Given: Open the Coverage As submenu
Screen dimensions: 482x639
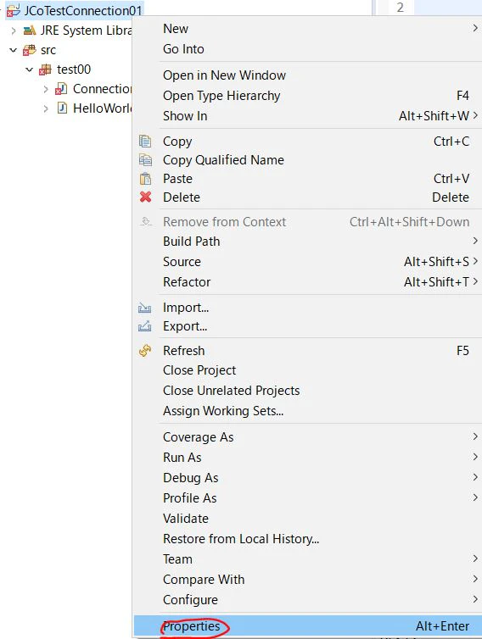Looking at the screenshot, I should pyautogui.click(x=307, y=436).
